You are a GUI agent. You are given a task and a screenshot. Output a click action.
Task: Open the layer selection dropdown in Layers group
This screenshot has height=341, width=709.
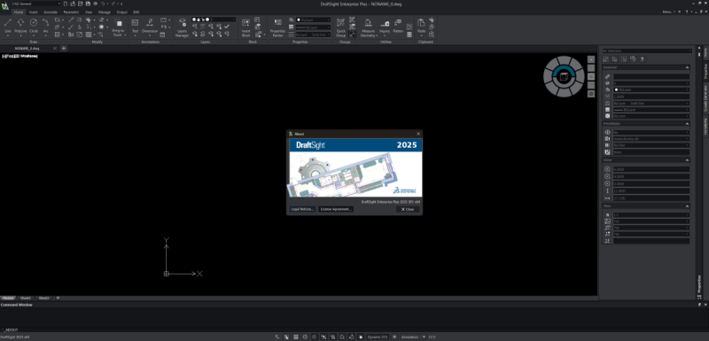click(214, 19)
